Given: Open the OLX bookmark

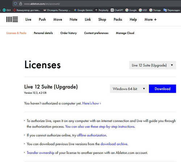Looking at the screenshot, I should point(7,10).
